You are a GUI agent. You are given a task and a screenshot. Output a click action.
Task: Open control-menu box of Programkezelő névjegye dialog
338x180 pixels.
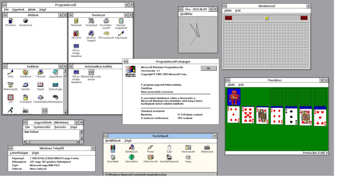(125, 62)
